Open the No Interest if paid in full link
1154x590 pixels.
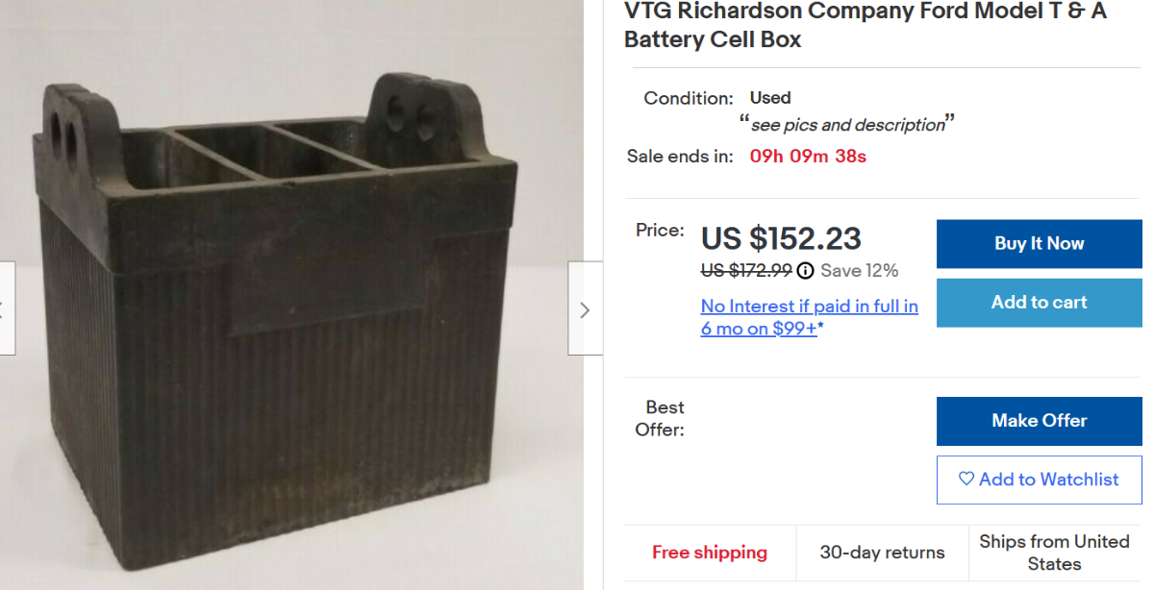809,317
